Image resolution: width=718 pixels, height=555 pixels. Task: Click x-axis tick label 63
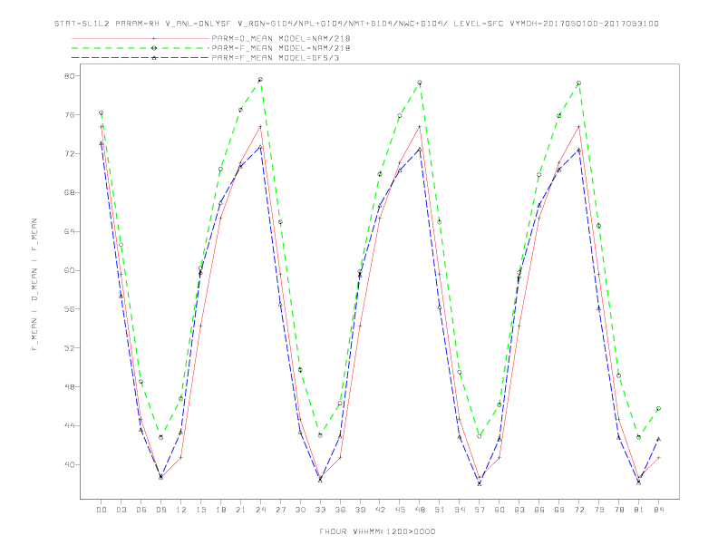pos(519,510)
